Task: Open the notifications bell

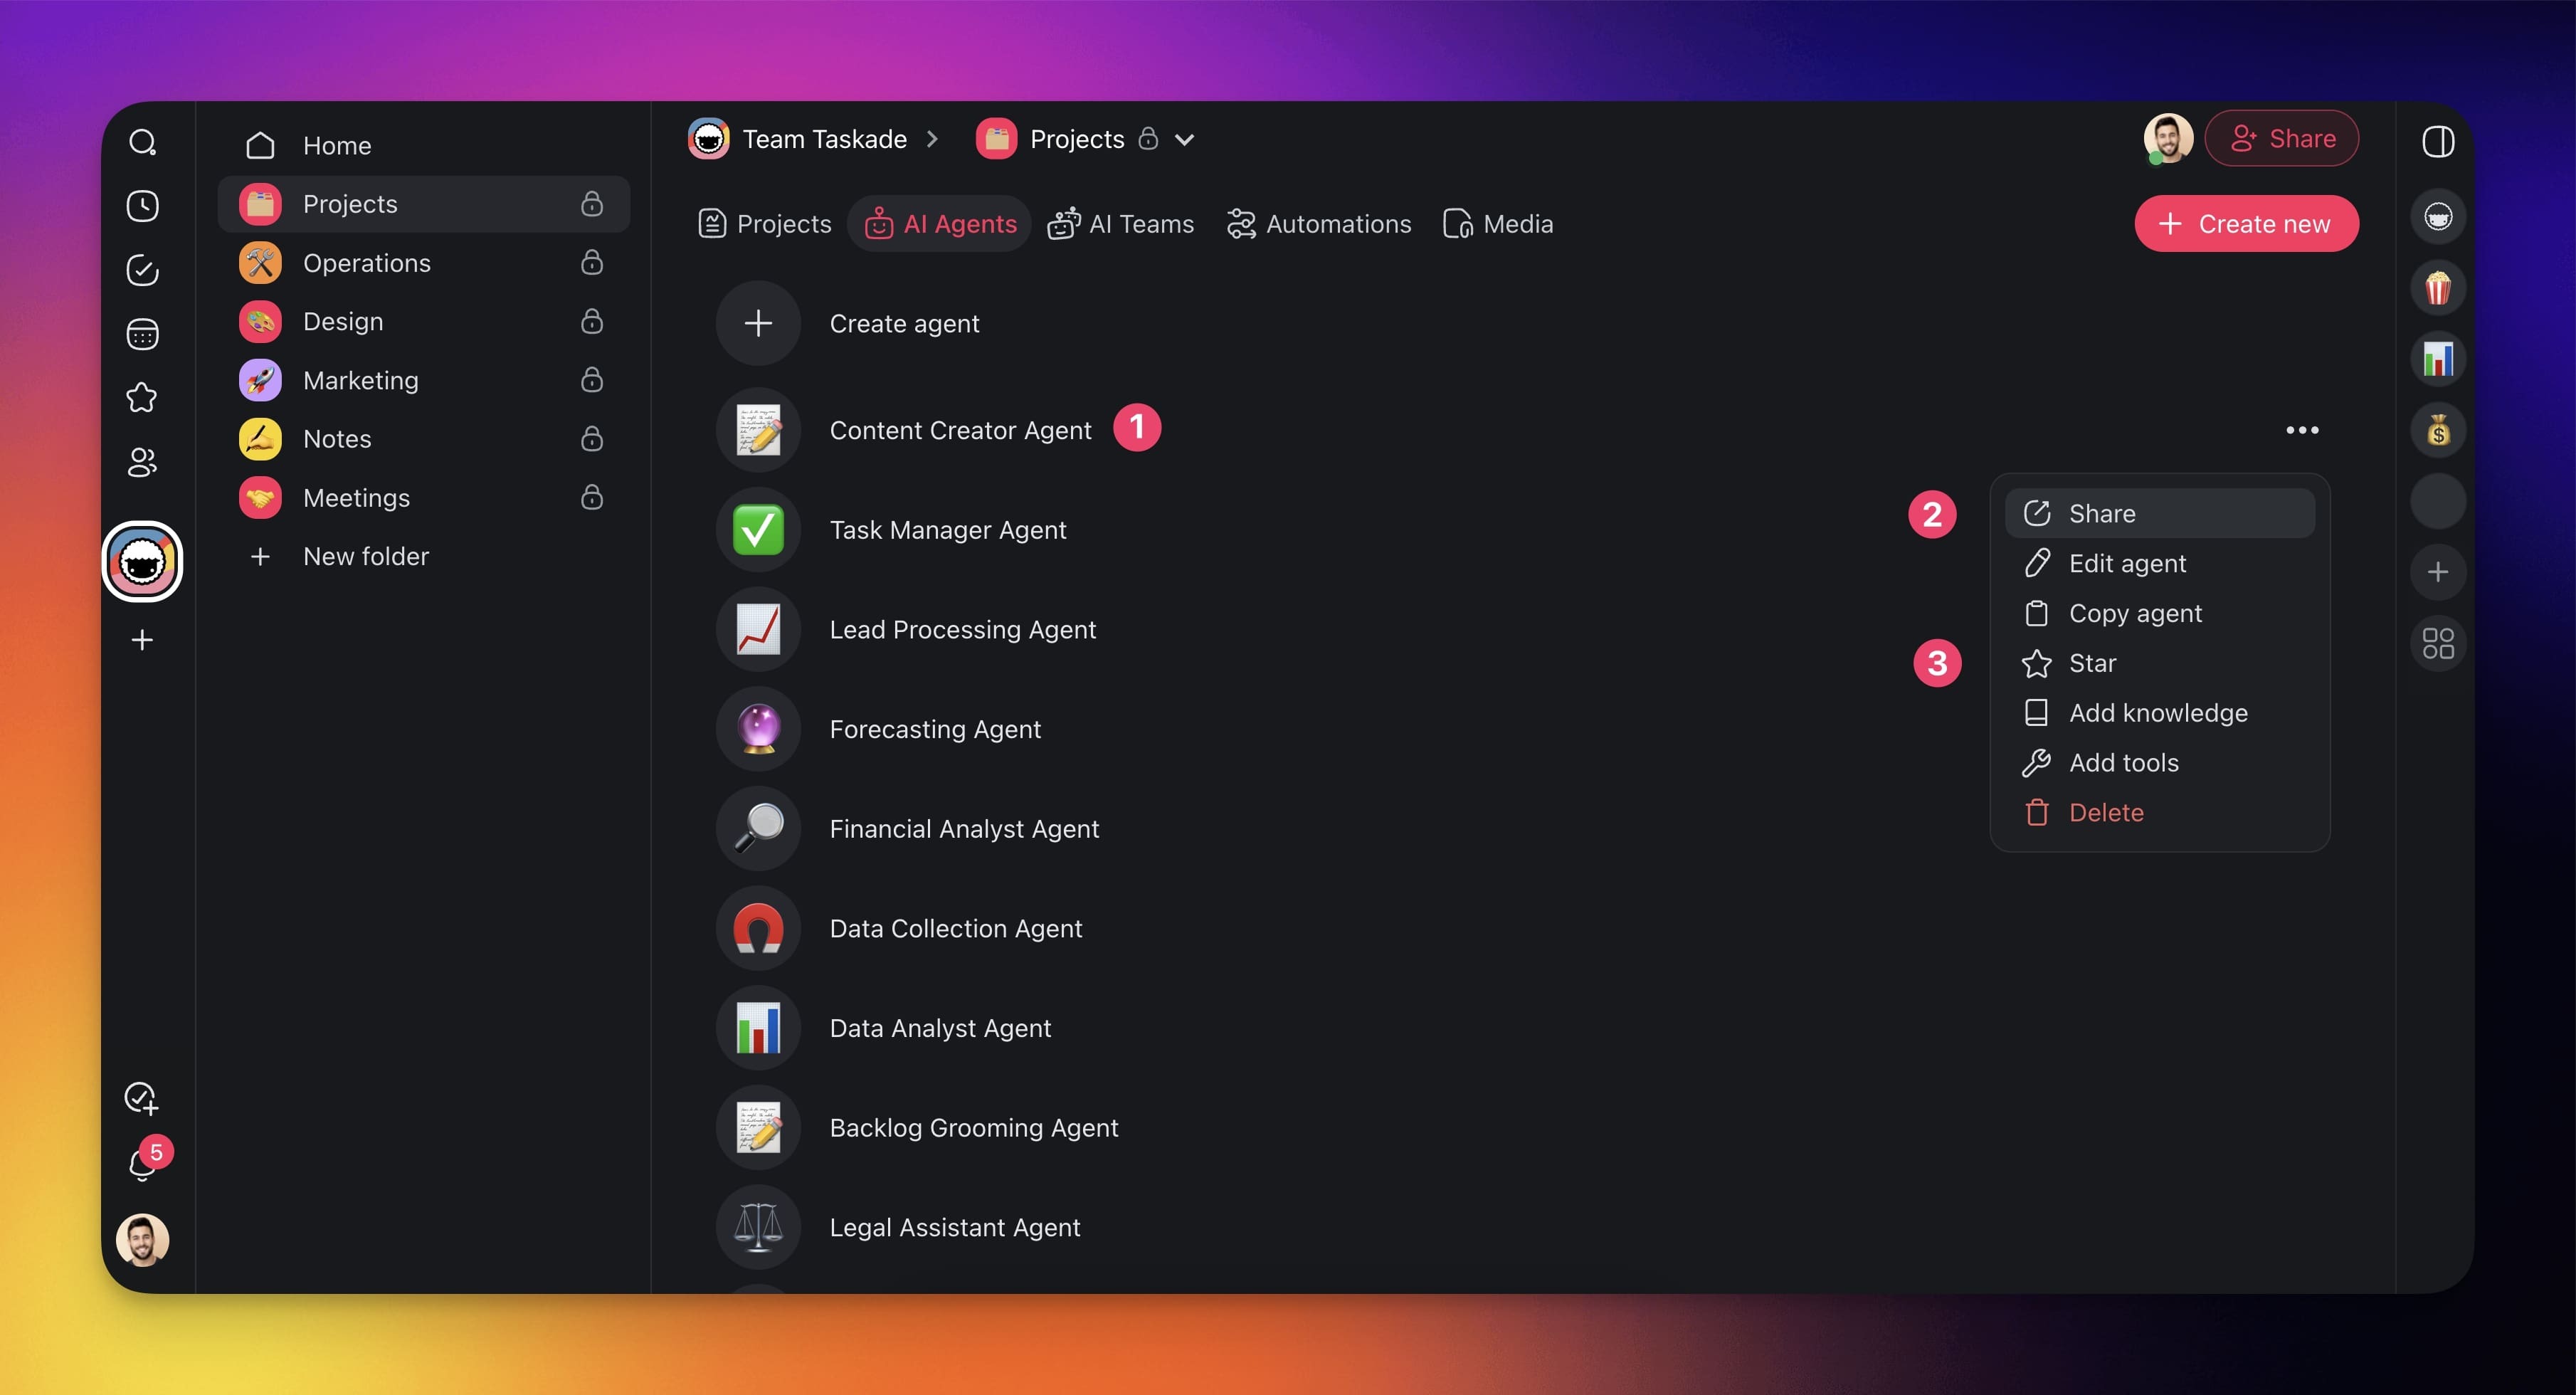Action: (142, 1165)
